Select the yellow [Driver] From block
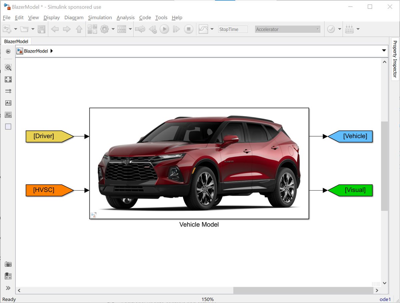 pos(49,136)
